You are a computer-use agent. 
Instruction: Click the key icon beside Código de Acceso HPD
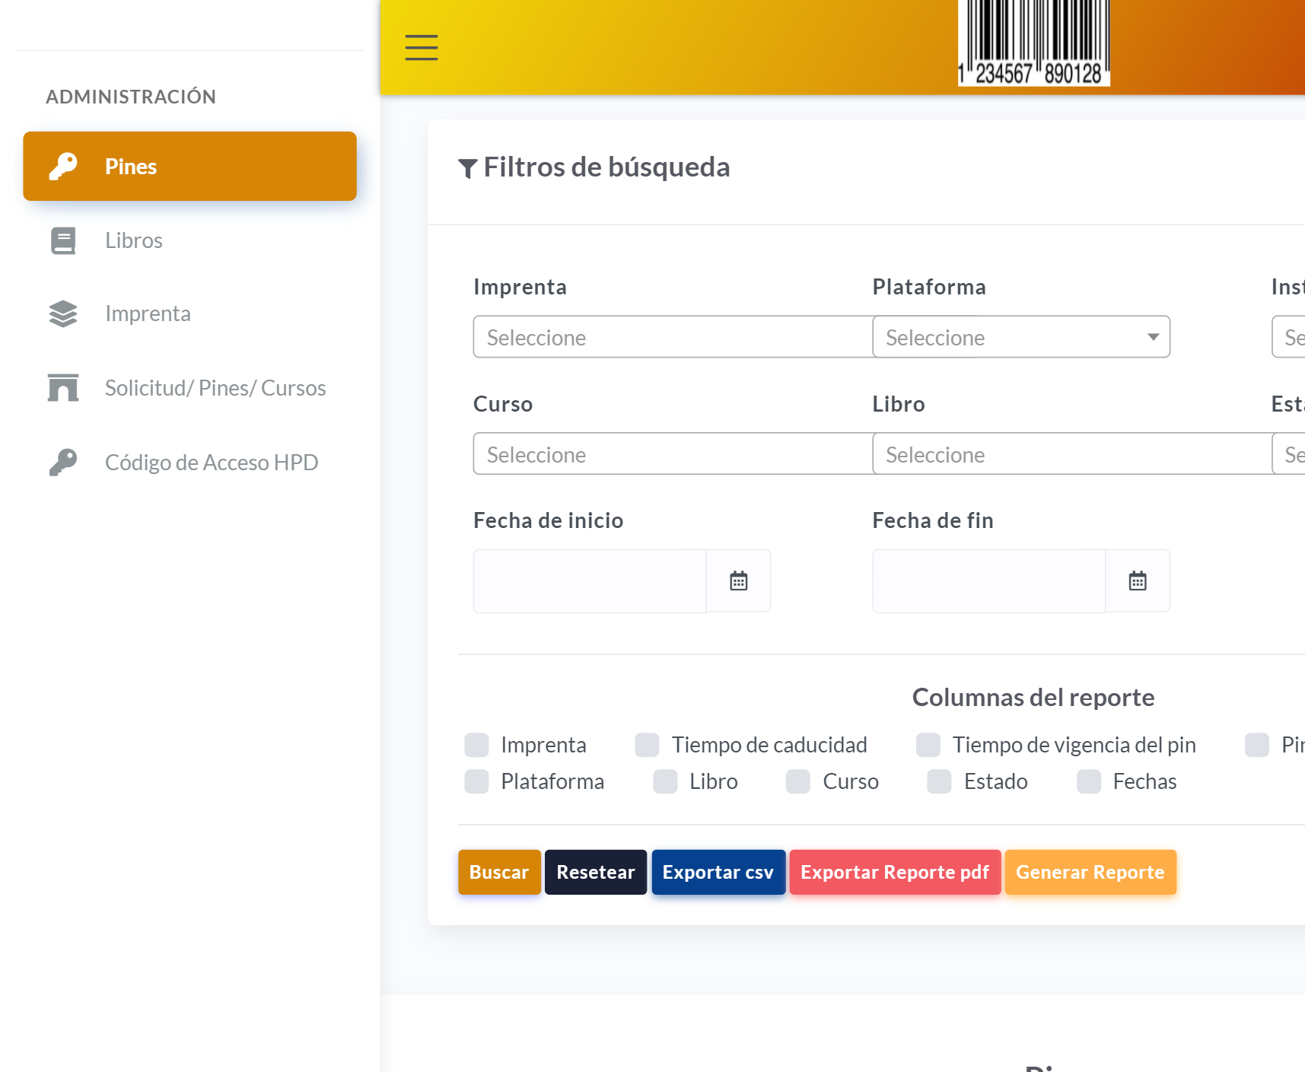point(63,462)
